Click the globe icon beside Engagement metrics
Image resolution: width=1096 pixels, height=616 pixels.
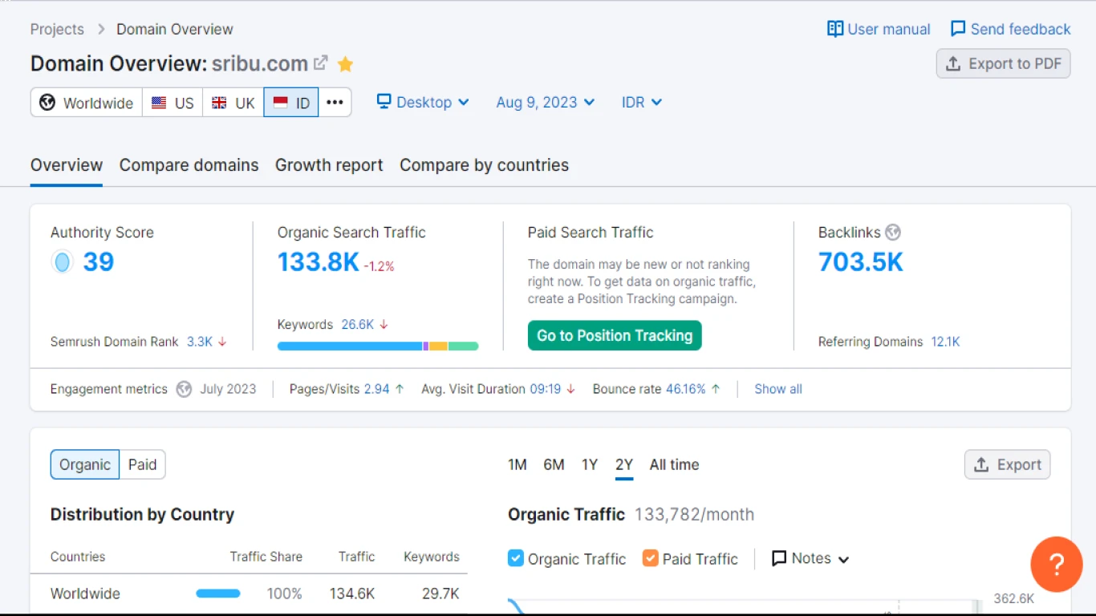pos(185,389)
